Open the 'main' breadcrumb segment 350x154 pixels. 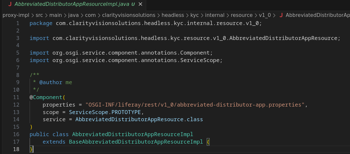click(x=56, y=15)
